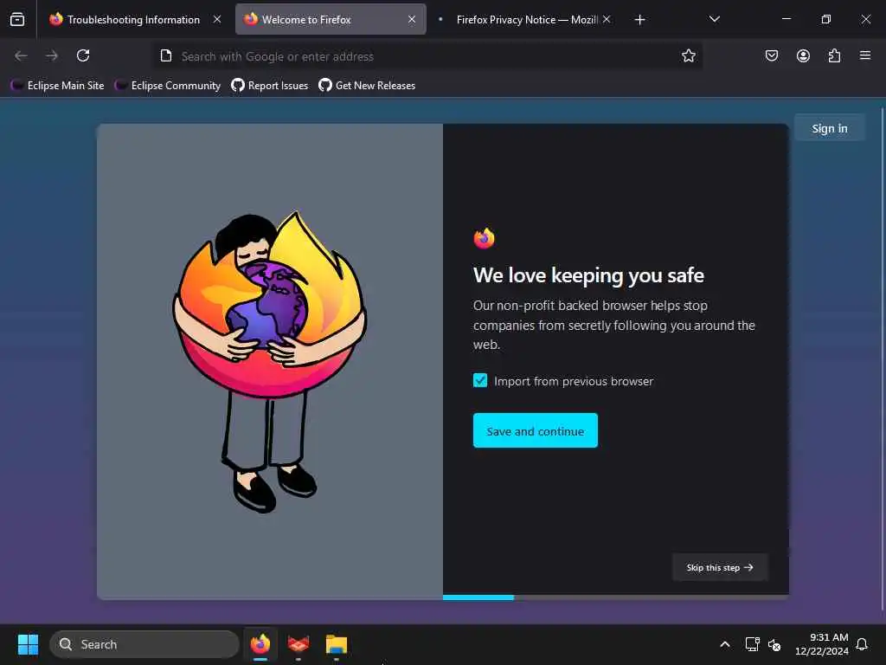886x665 pixels.
Task: Click the muted volume tray icon
Action: pos(774,644)
